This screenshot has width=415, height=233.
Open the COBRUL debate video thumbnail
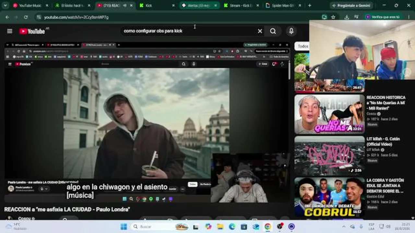coord(329,197)
